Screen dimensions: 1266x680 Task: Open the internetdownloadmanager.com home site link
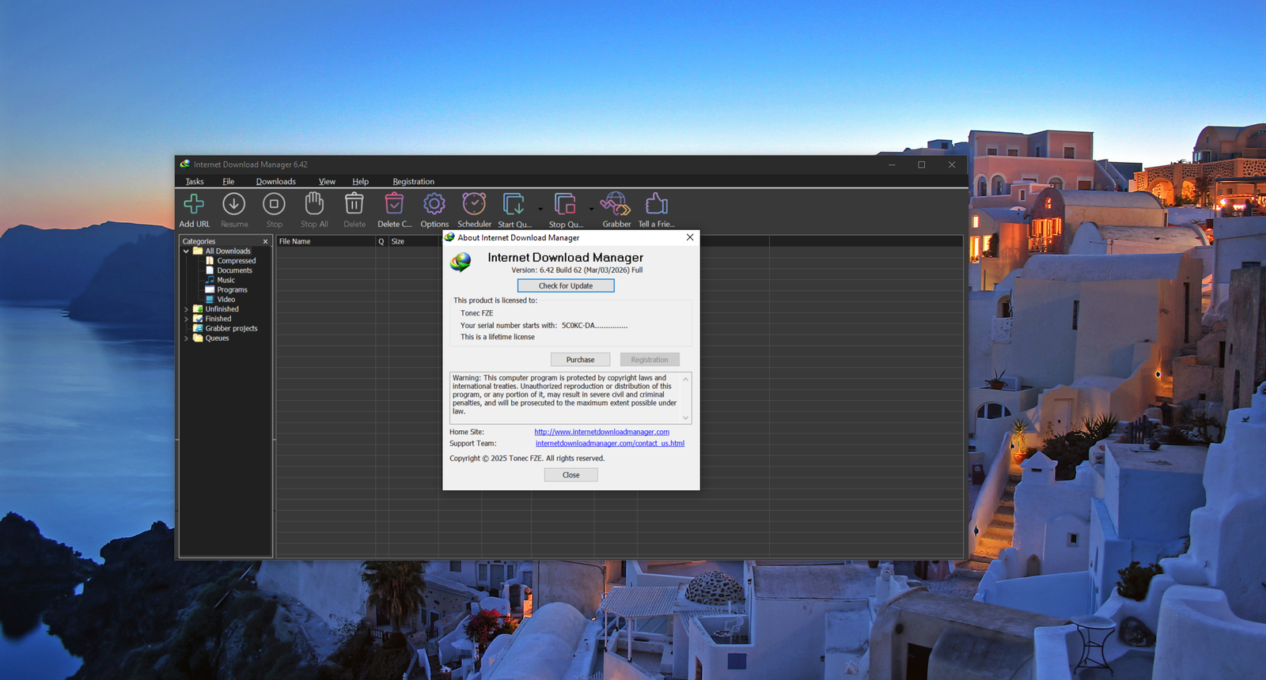click(601, 432)
